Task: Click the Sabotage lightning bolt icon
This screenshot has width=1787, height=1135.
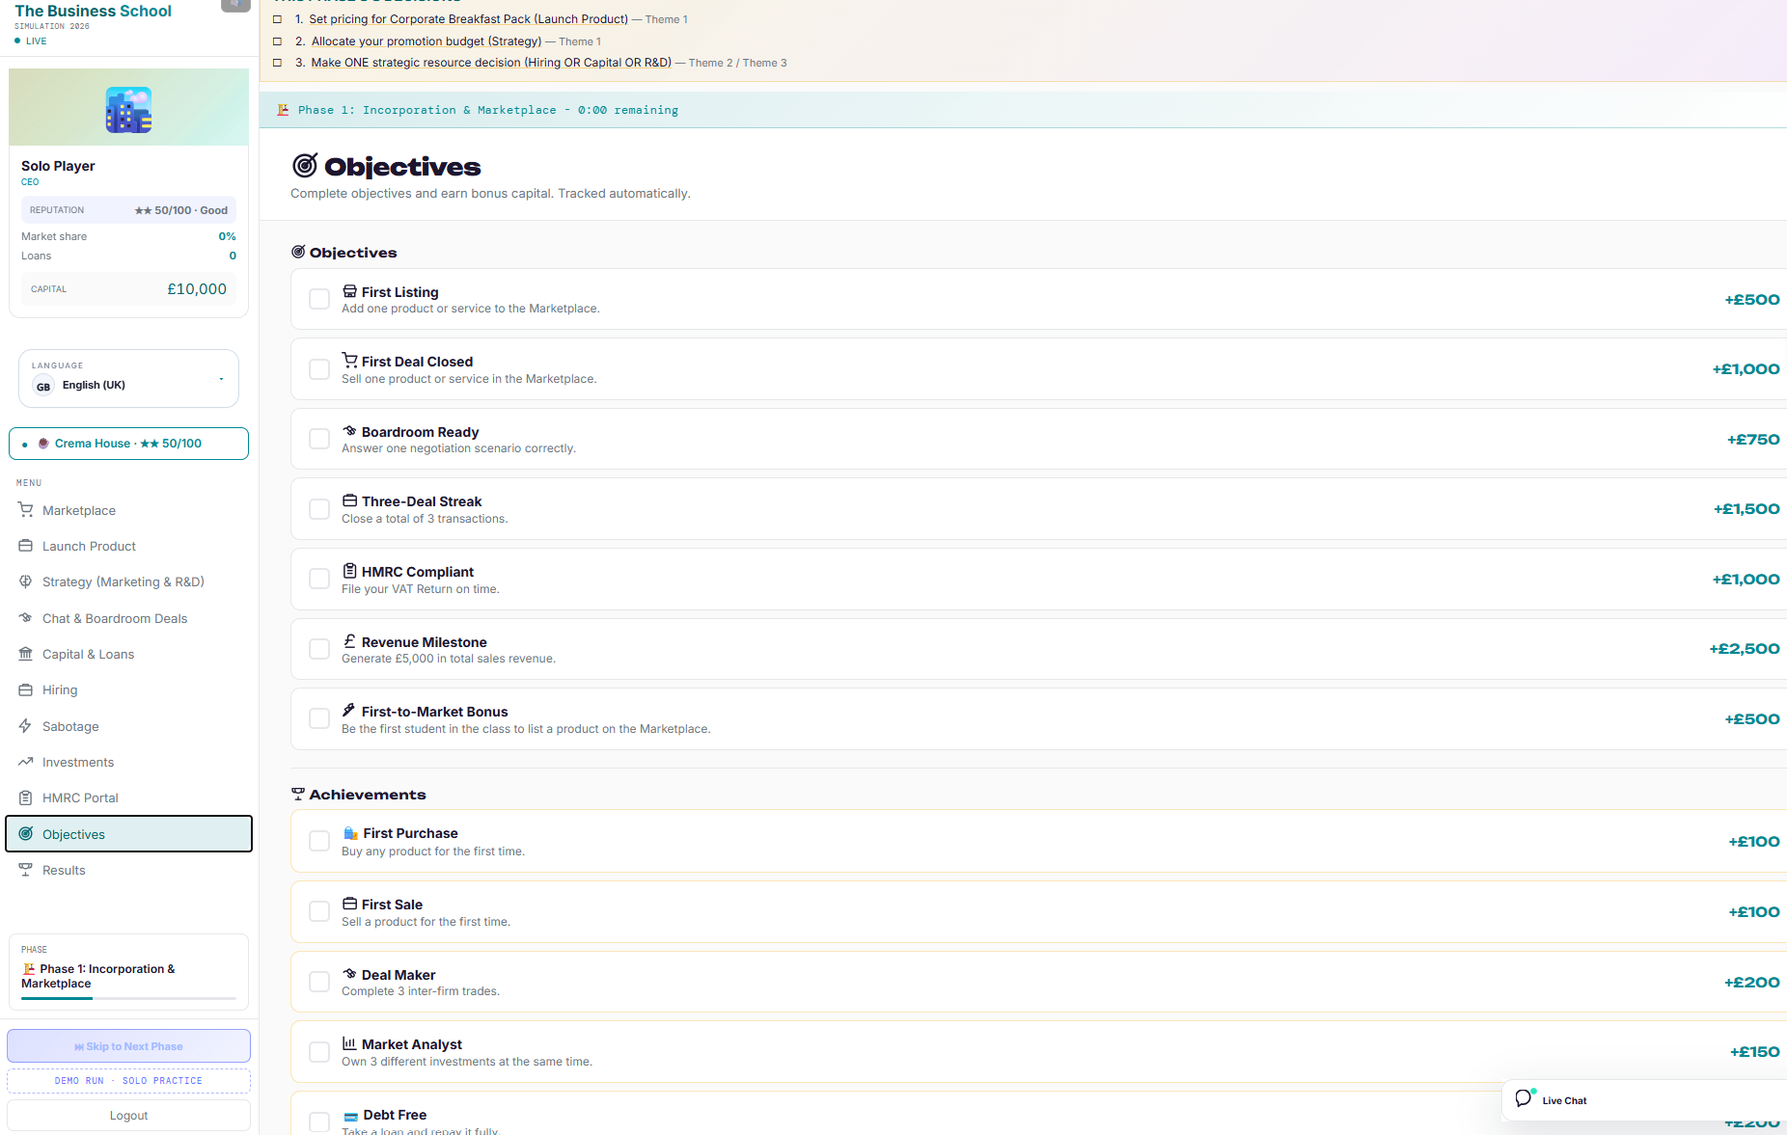Action: 26,726
